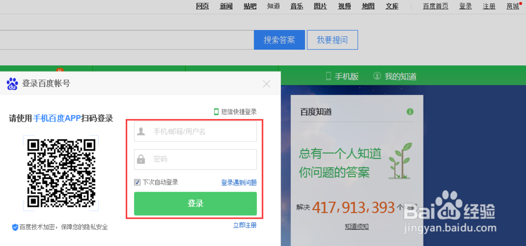526x246 pixels.
Task: Click the avatar icon beside 我的知道
Action: click(x=377, y=76)
